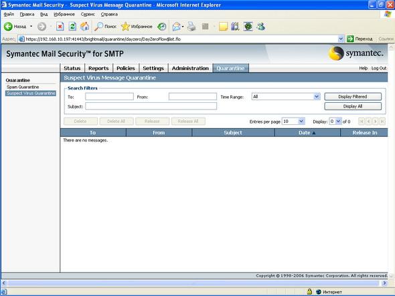Image resolution: width=395 pixels, height=296 pixels.
Task: Refresh the page with green arrows icon
Action: (x=72, y=27)
